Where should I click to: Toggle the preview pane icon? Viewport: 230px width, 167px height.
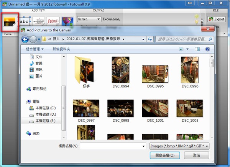tap(197, 49)
